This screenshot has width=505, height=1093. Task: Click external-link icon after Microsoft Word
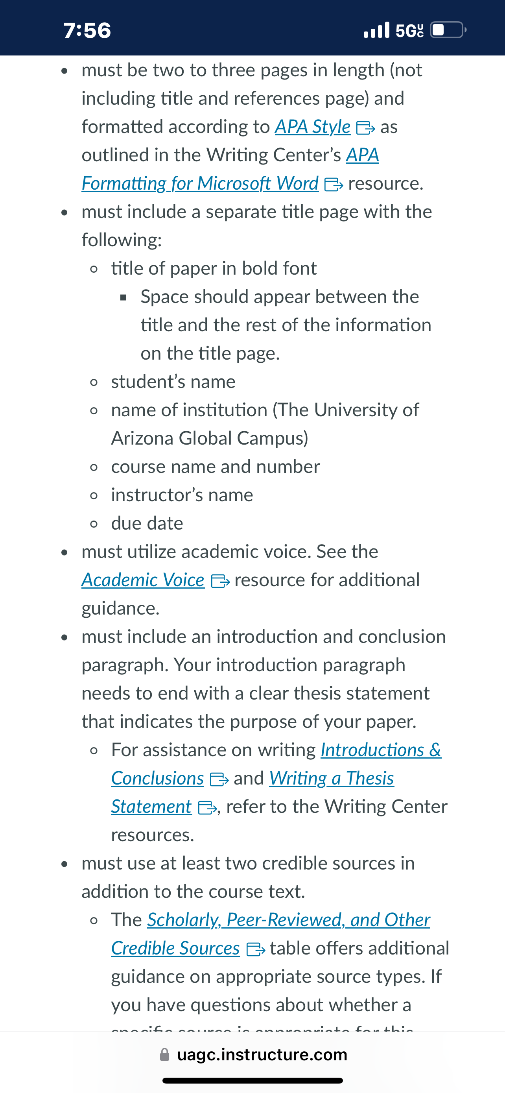tap(333, 185)
